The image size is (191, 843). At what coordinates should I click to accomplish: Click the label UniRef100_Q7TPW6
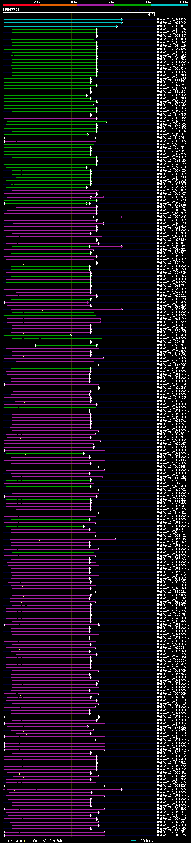point(171,723)
